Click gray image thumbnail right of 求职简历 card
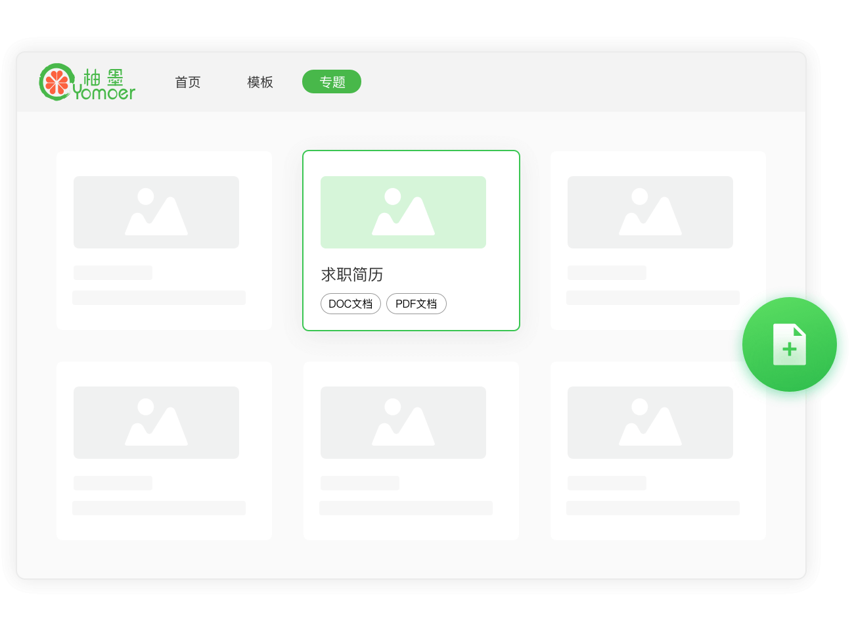The image size is (854, 631). 650,212
